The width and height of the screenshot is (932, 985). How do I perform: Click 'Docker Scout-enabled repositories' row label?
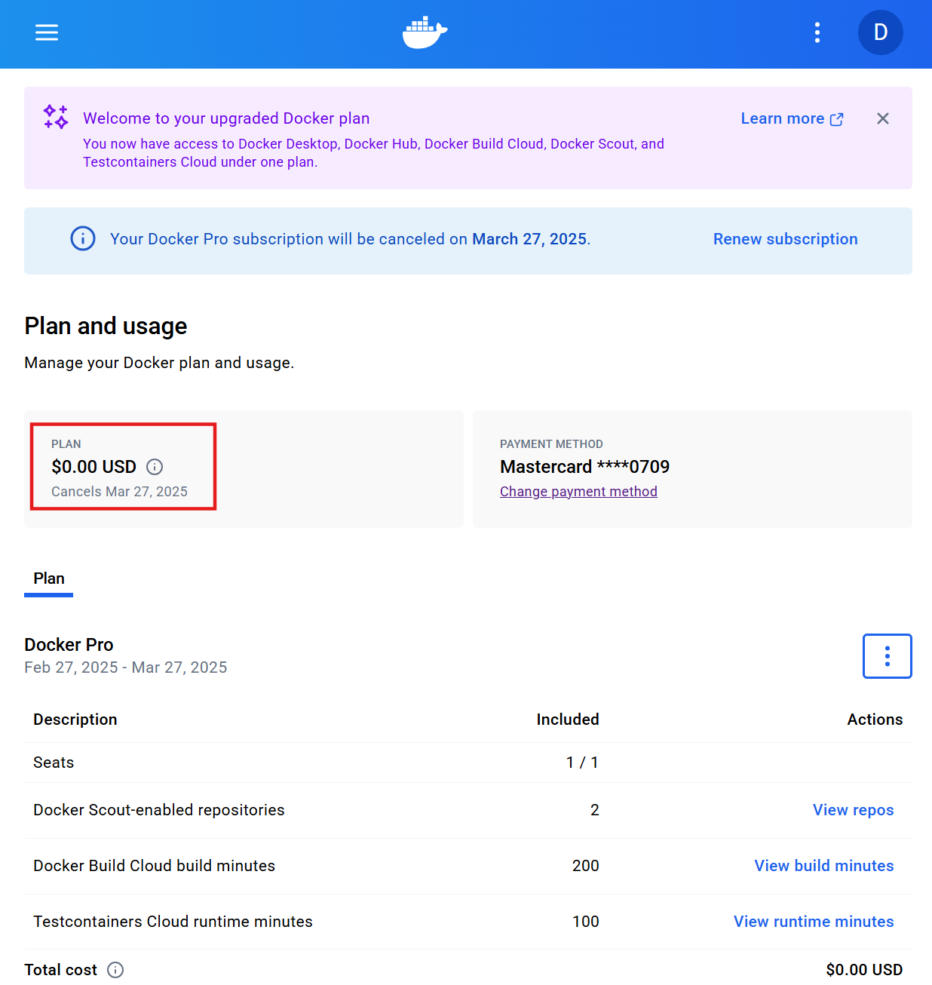click(x=159, y=810)
